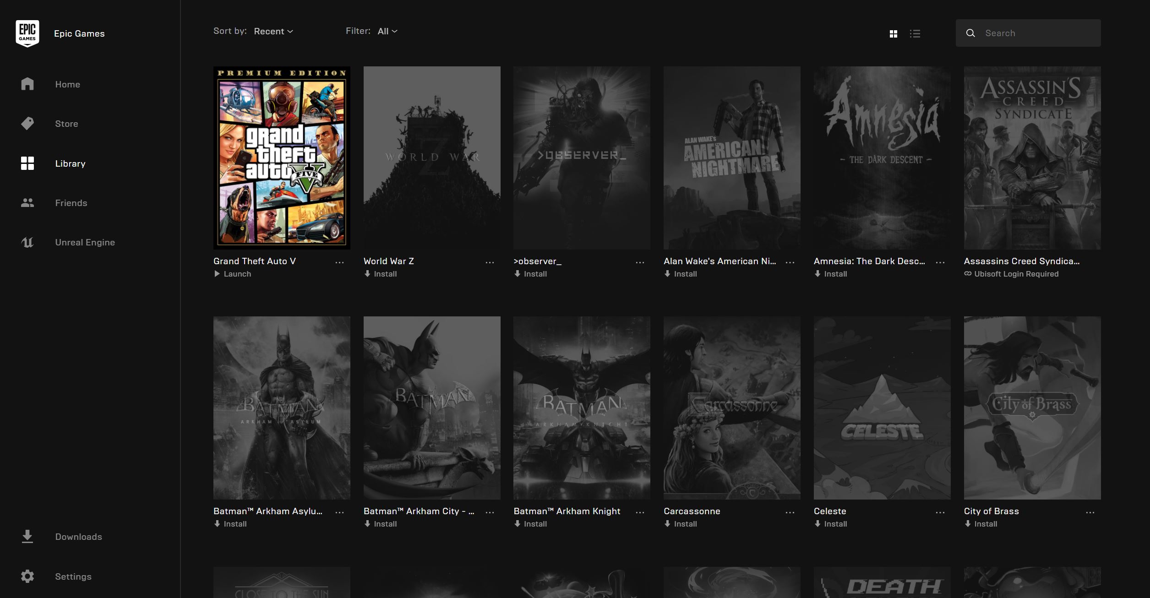Install Batman Arkham Asylum
Screen dimensions: 1150x598
[230, 524]
